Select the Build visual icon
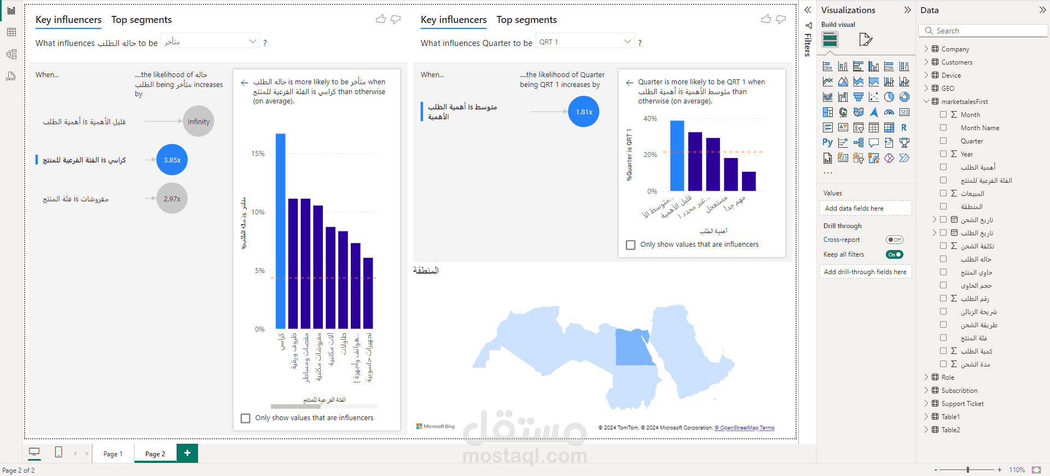This screenshot has width=1050, height=476. point(830,39)
